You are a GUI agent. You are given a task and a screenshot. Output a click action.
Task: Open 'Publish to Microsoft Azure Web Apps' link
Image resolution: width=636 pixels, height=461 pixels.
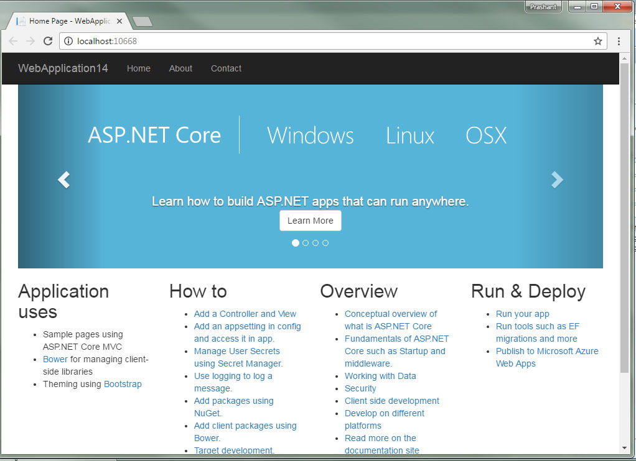coord(547,357)
